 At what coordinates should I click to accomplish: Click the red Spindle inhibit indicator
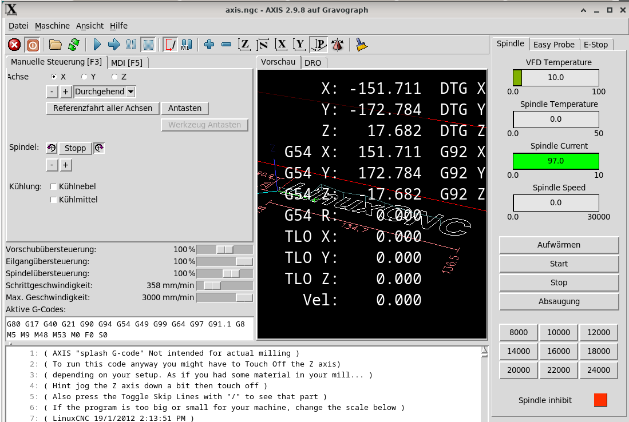click(x=600, y=400)
